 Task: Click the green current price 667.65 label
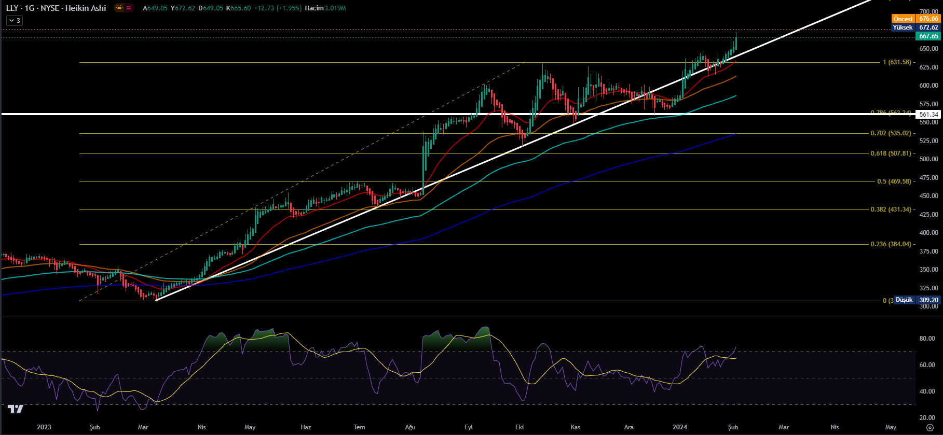coord(928,36)
